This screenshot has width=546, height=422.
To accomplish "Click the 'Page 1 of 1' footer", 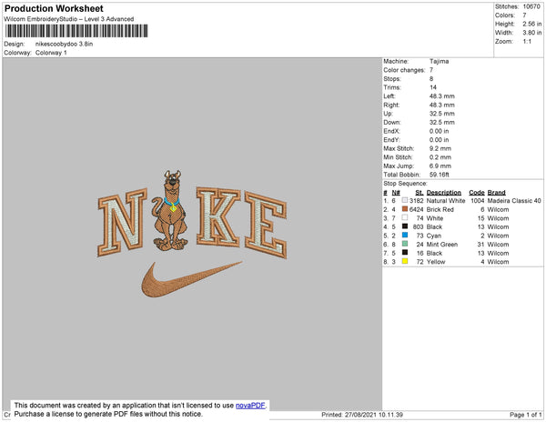I will pyautogui.click(x=526, y=415).
